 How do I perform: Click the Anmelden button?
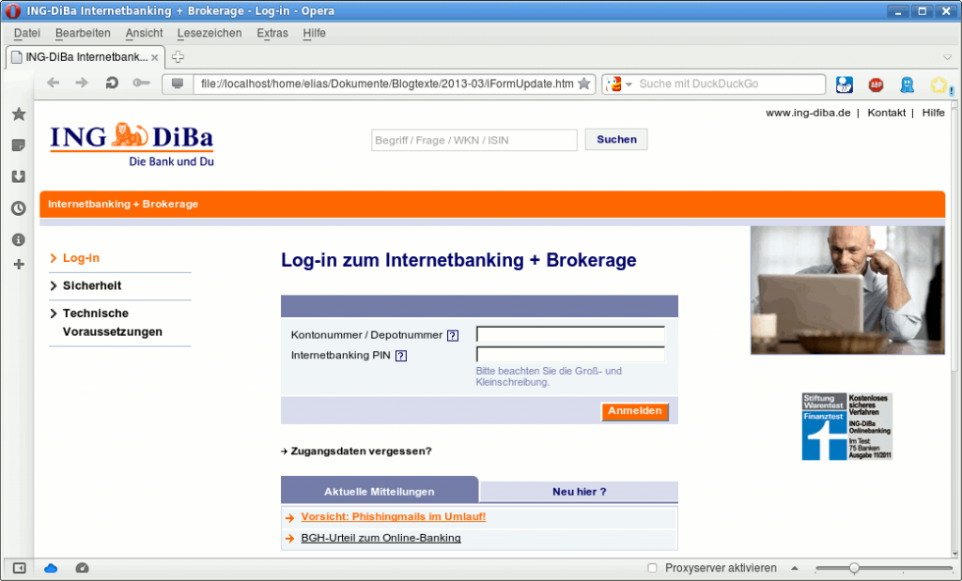click(635, 411)
